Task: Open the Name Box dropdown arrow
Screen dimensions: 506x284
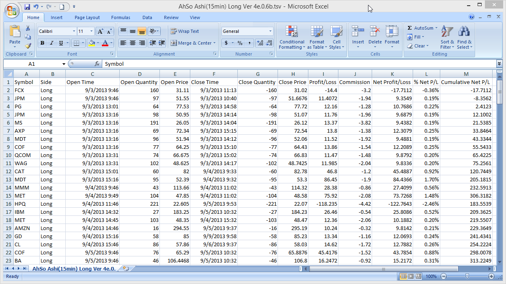Action: 64,64
